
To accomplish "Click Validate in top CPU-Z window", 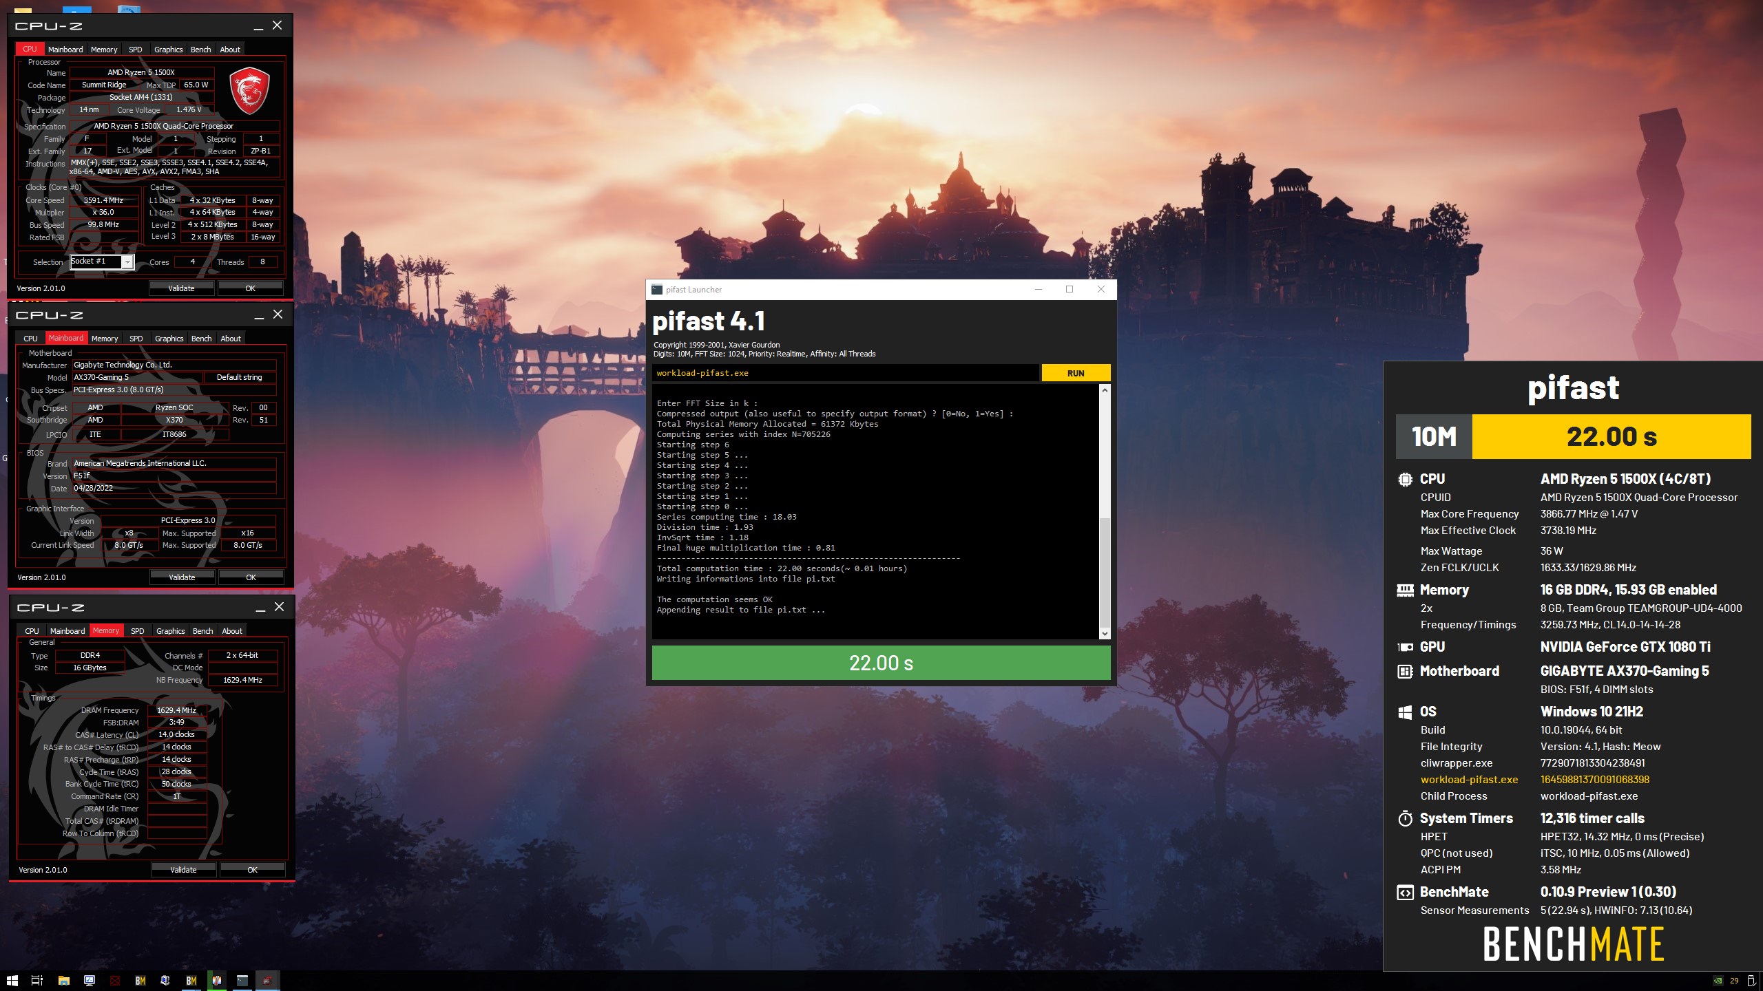I will [x=181, y=288].
